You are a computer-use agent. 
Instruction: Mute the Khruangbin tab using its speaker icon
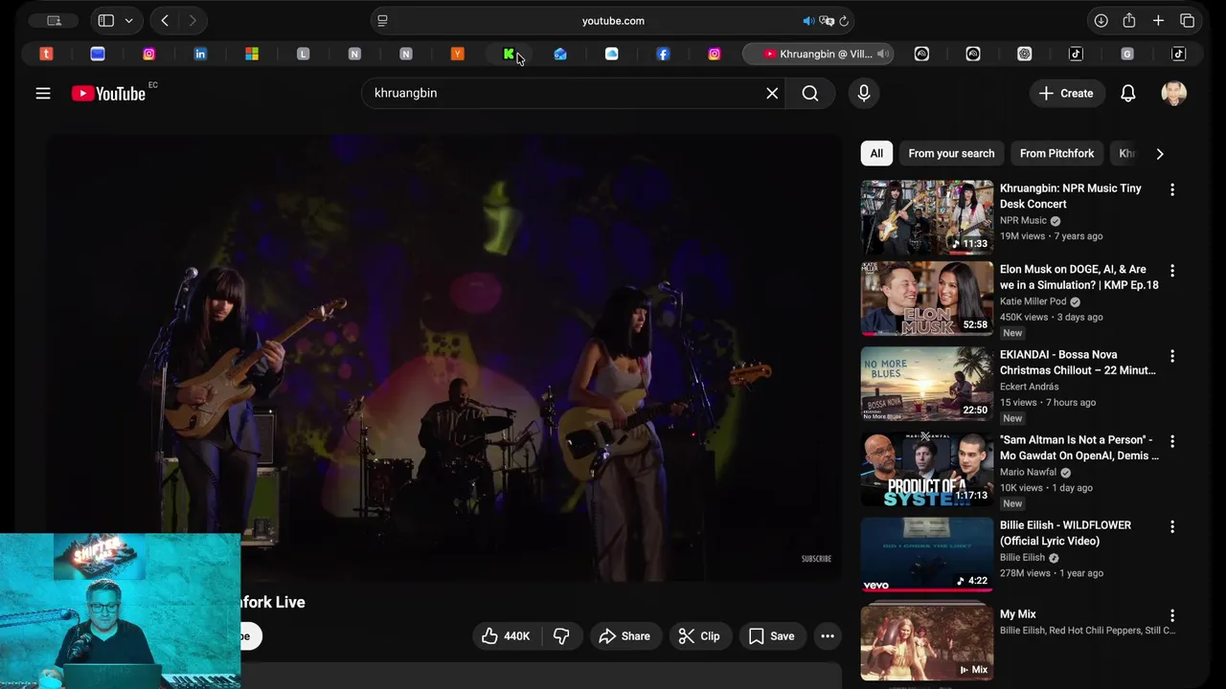[x=882, y=54]
